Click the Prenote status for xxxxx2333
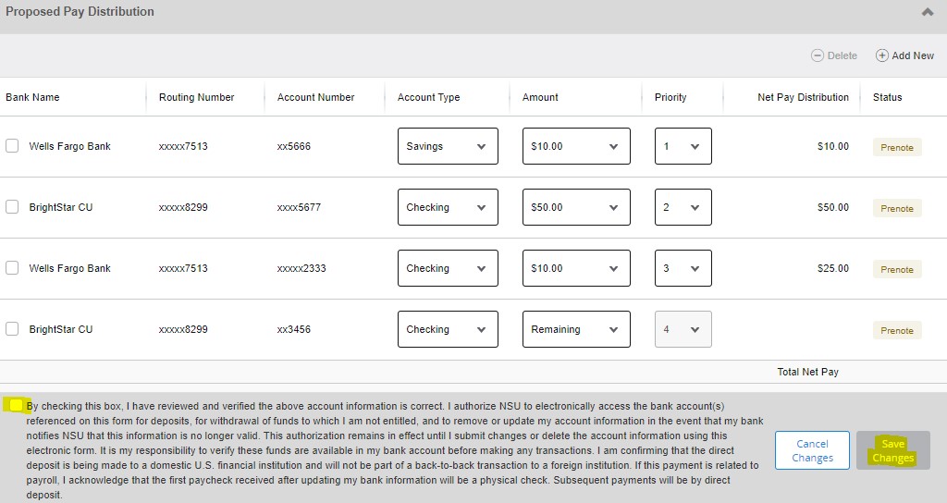Image resolution: width=947 pixels, height=503 pixels. coord(897,269)
